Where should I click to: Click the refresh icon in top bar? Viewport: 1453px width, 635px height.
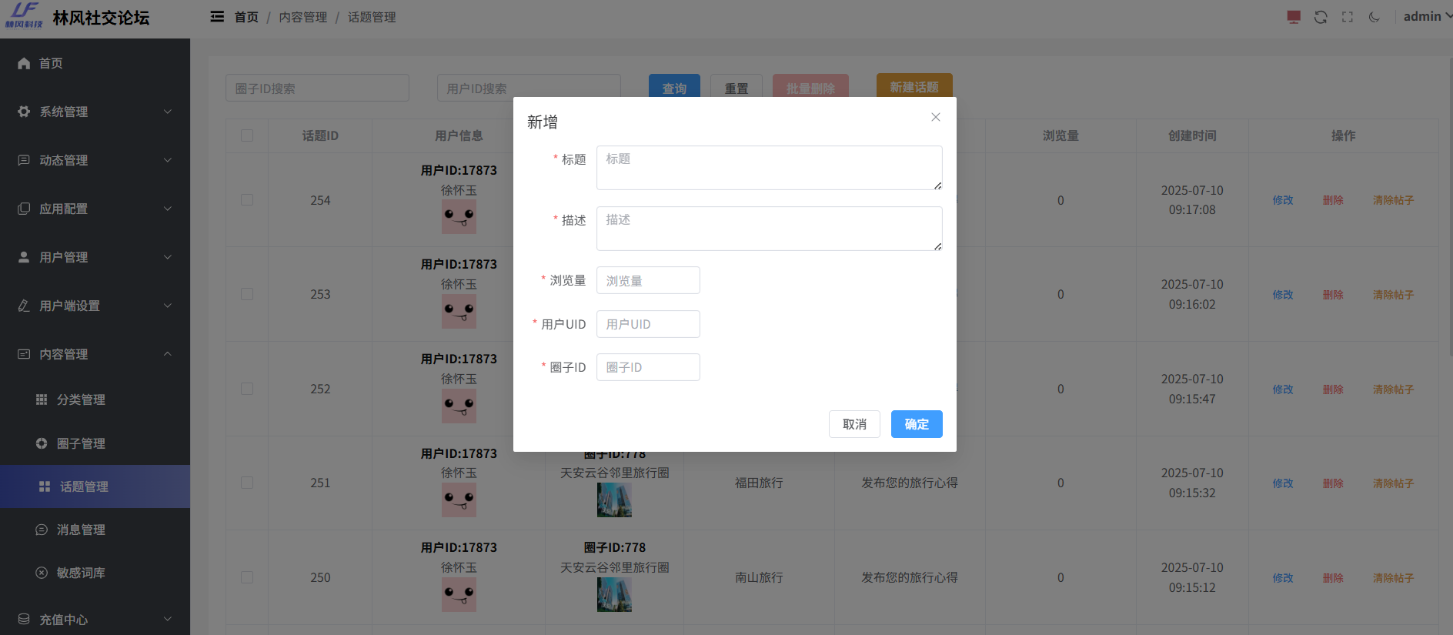(x=1321, y=17)
